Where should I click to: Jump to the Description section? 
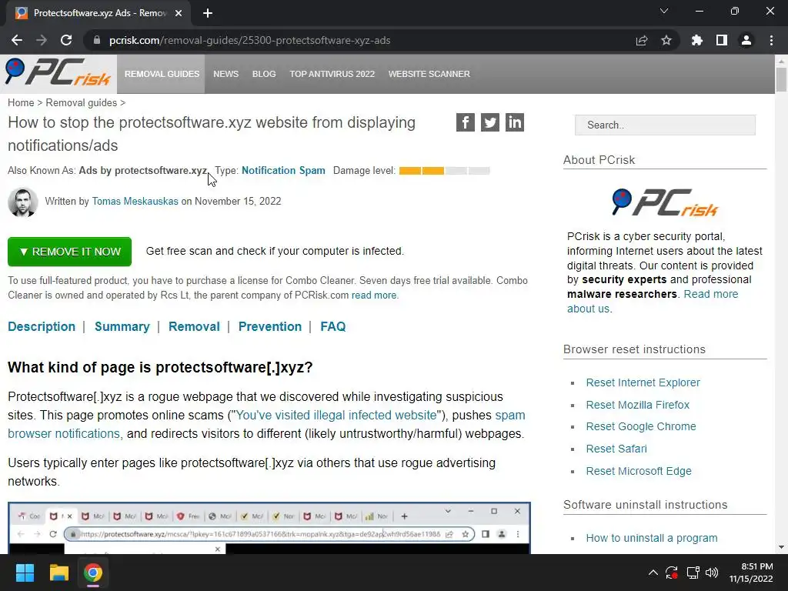(x=42, y=326)
